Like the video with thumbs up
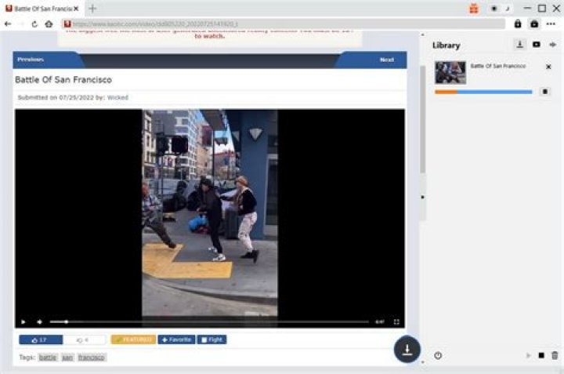564x374 pixels. point(40,340)
